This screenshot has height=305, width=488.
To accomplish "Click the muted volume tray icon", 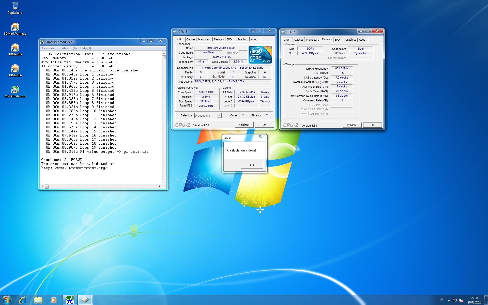I will pyautogui.click(x=461, y=300).
